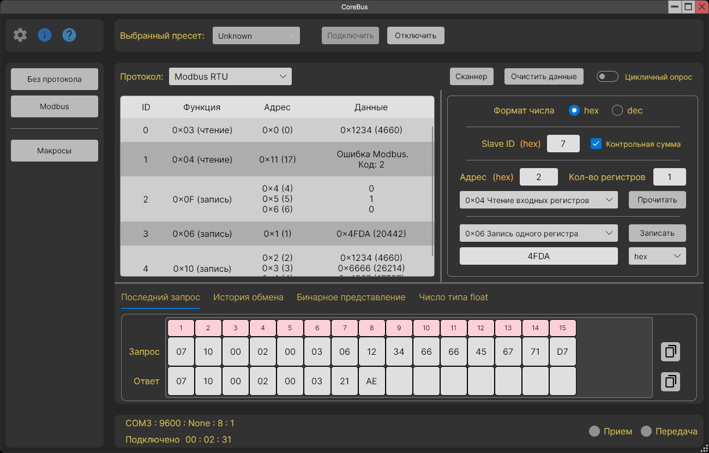Image resolution: width=709 pixels, height=453 pixels.
Task: Select the dec number format radio
Action: click(x=617, y=110)
